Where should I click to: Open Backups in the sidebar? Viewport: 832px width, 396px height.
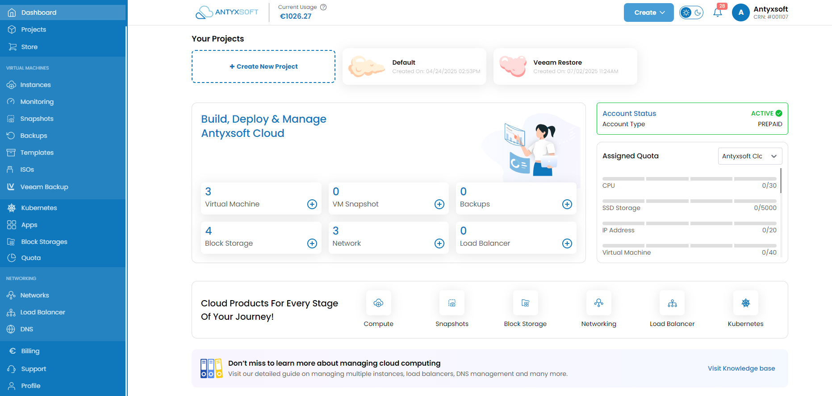pos(63,136)
